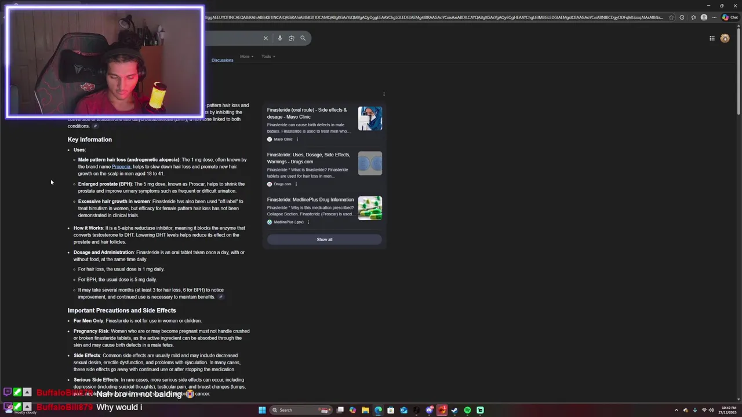This screenshot has width=742, height=417.
Task: Open Microsoft Store from the taskbar
Action: click(x=391, y=410)
